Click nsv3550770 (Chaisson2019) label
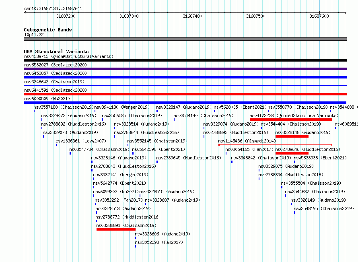Screen dimensions: 358x262 [x=298, y=107]
